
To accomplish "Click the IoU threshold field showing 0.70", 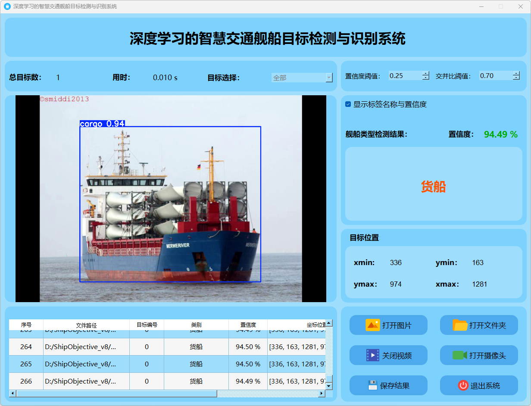I will pyautogui.click(x=495, y=76).
